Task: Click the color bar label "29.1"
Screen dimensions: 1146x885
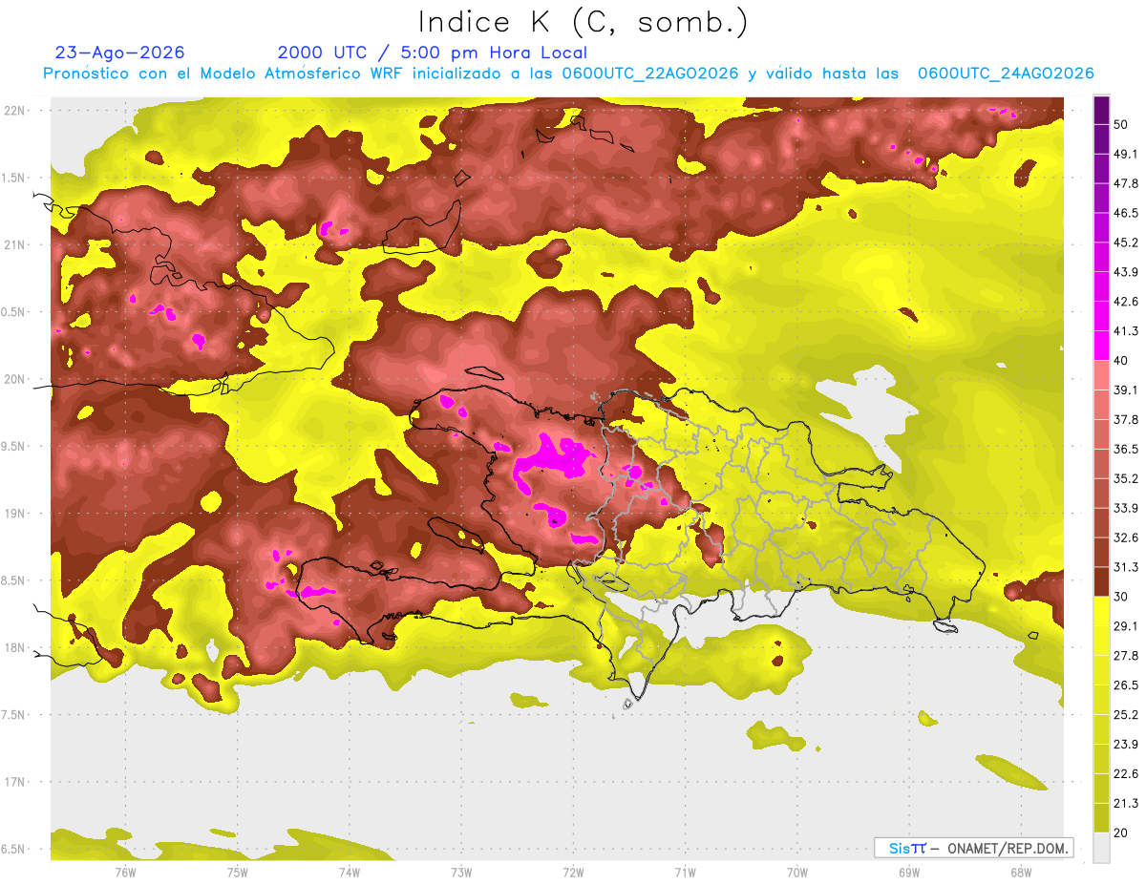Action: tap(1126, 626)
